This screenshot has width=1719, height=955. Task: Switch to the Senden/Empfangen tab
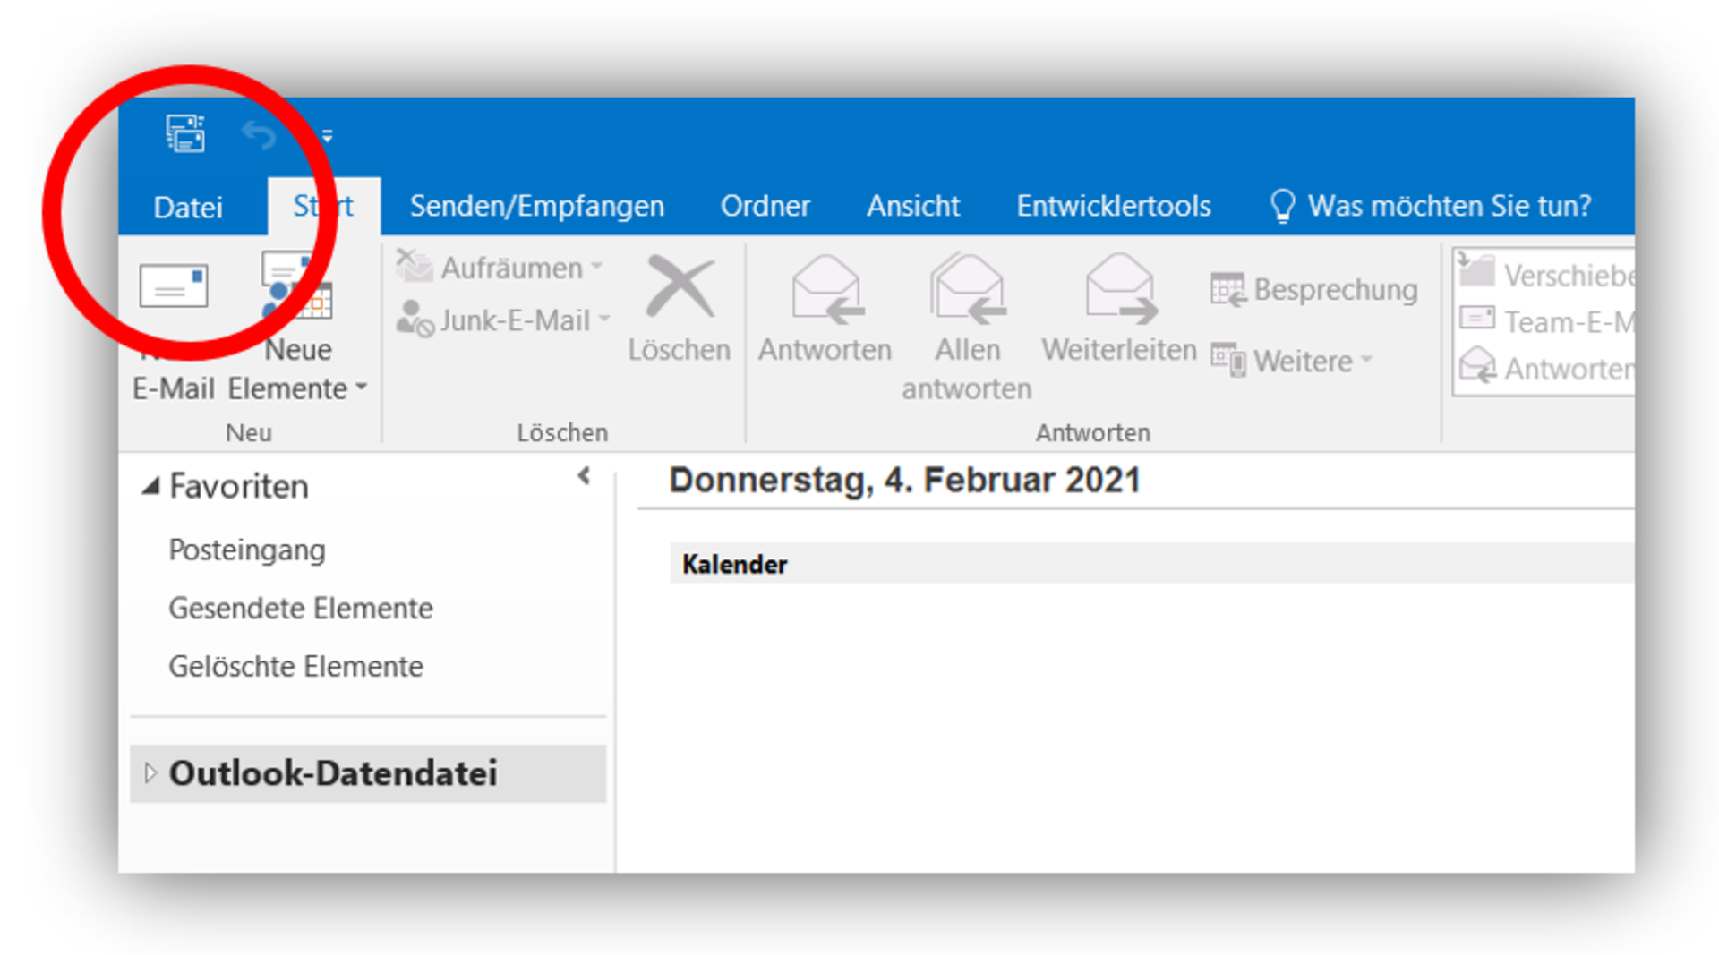537,206
